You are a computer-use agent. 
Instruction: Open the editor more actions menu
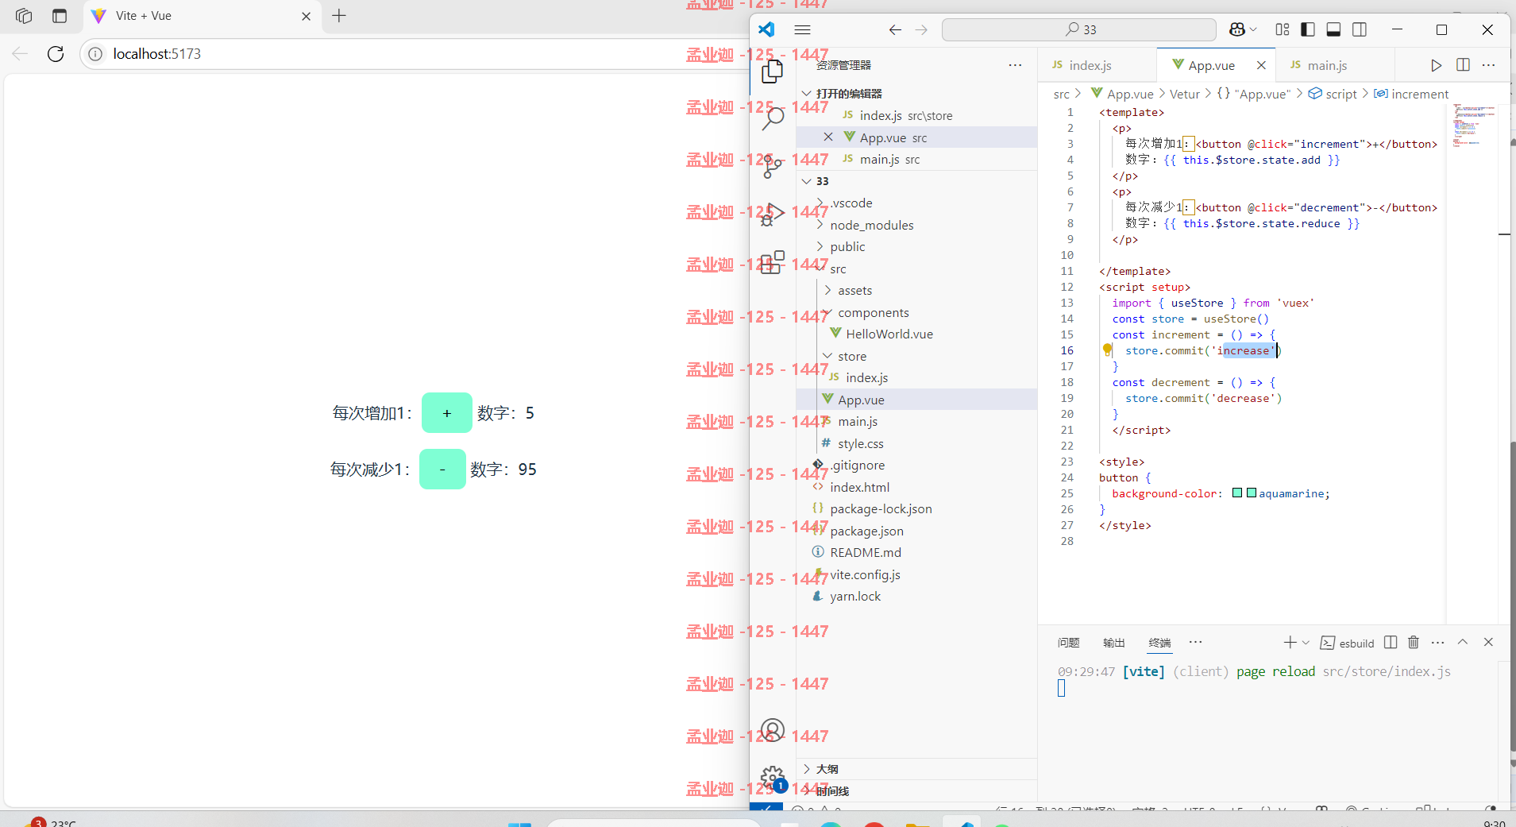tap(1488, 65)
